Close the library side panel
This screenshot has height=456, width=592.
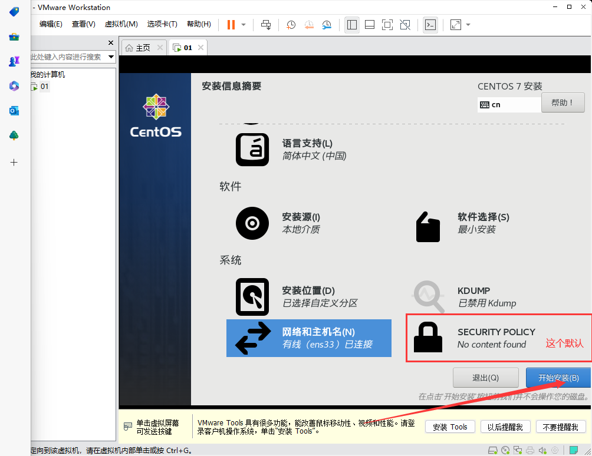pyautogui.click(x=111, y=42)
